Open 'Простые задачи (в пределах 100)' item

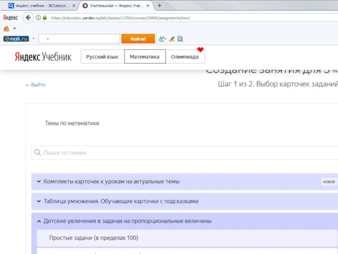click(x=93, y=238)
